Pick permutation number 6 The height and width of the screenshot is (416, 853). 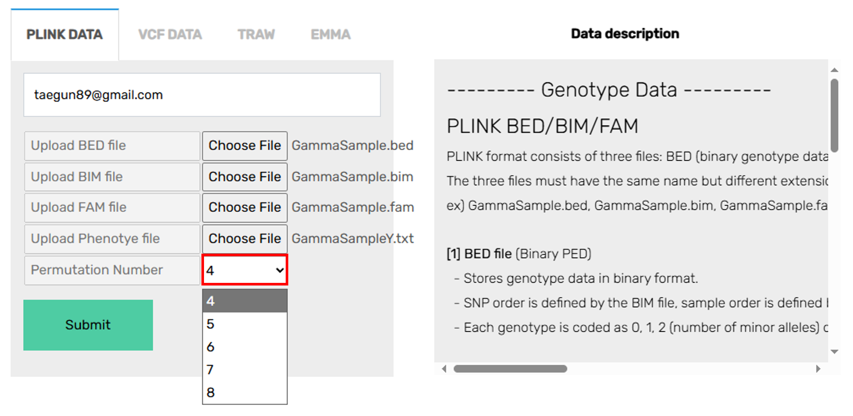coord(245,347)
